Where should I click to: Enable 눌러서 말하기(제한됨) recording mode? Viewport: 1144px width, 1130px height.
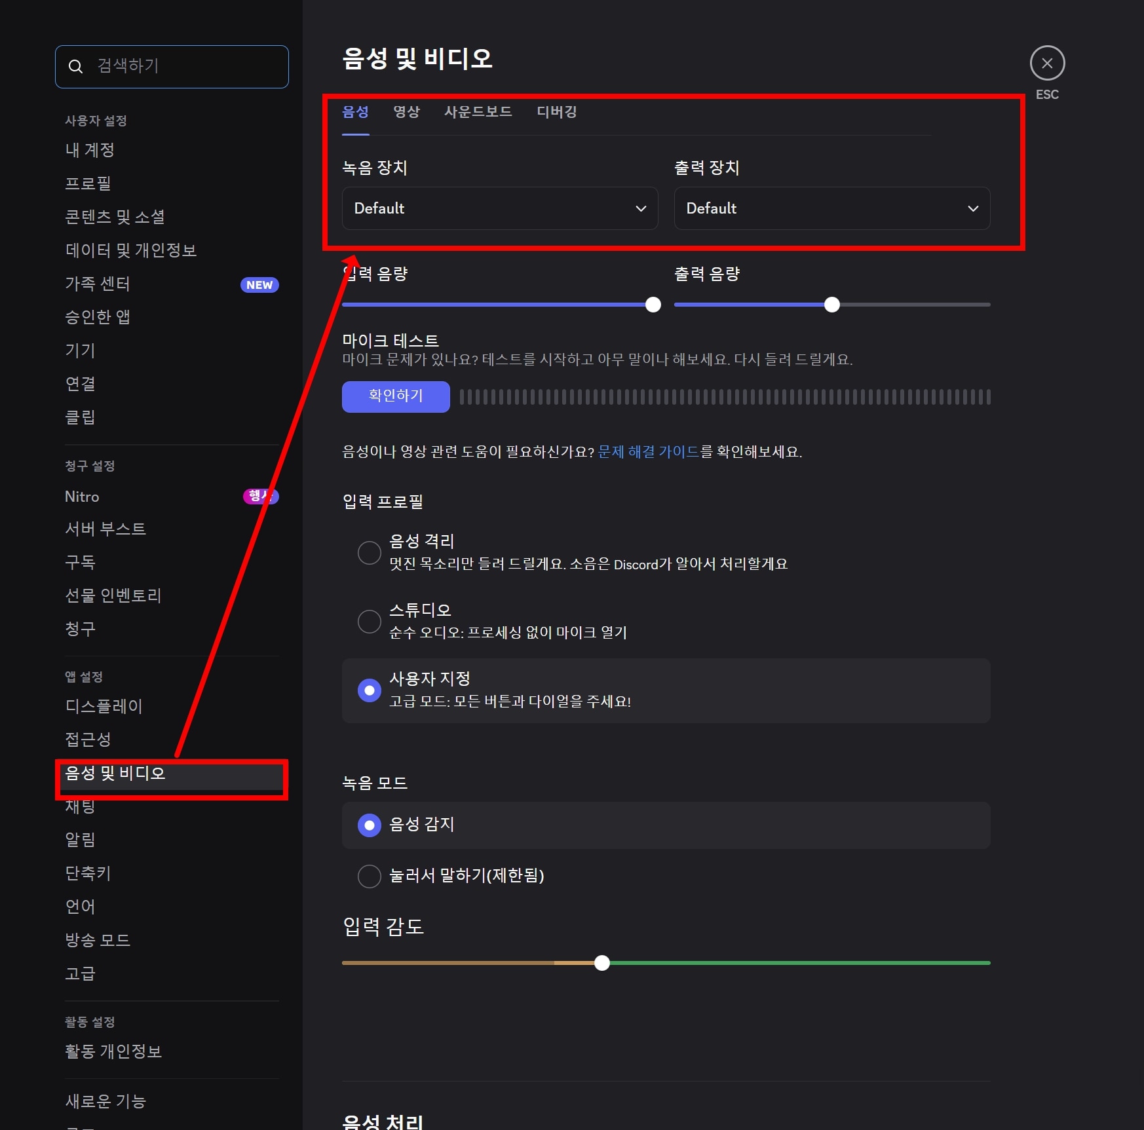[x=370, y=876]
